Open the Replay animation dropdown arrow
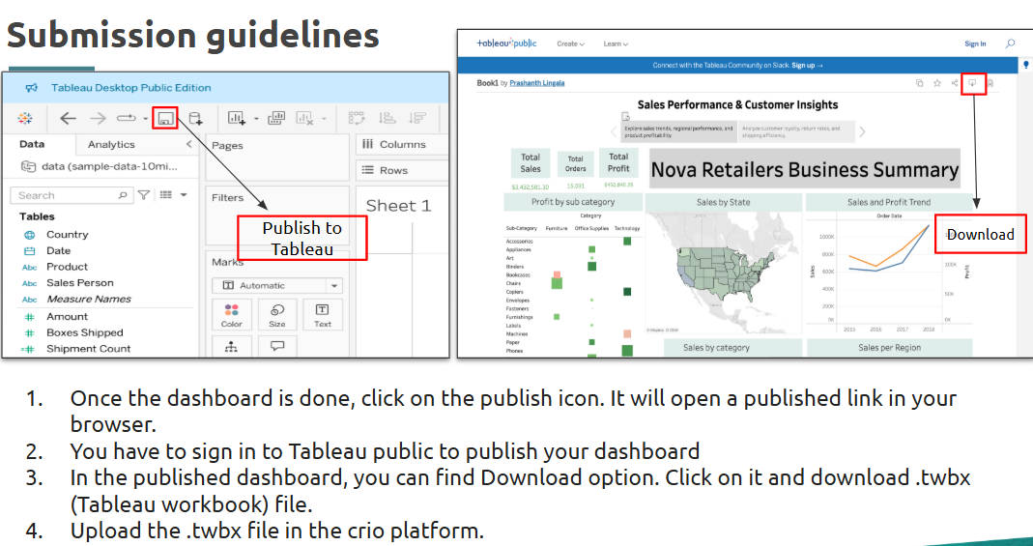Image resolution: width=1033 pixels, height=546 pixels. pyautogui.click(x=145, y=119)
